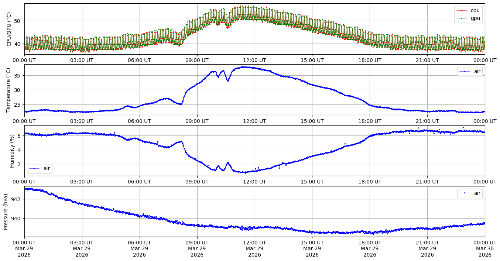This screenshot has height=261, width=500.
Task: Click the 18:00 UT label under the Humidity plot
Action: pyautogui.click(x=370, y=182)
